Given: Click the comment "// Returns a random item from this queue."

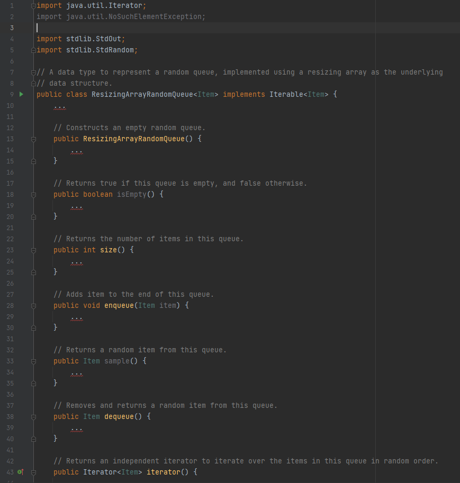Looking at the screenshot, I should [140, 350].
